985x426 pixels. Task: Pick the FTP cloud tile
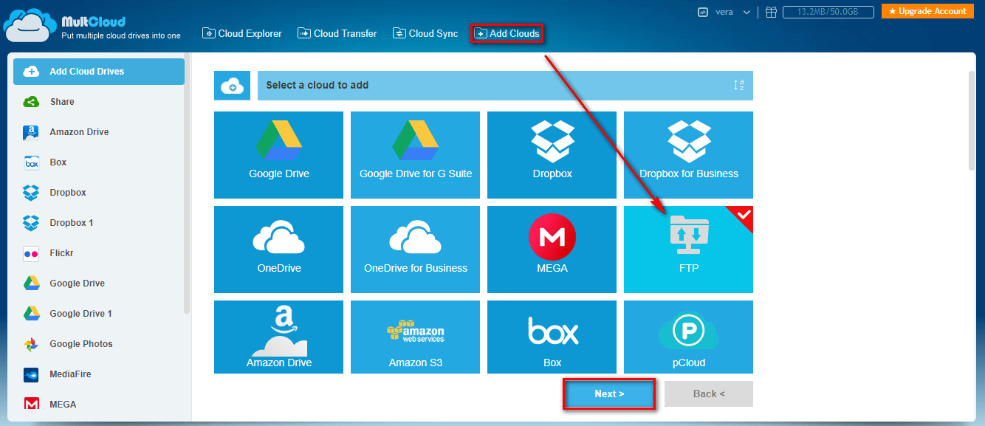tap(688, 250)
